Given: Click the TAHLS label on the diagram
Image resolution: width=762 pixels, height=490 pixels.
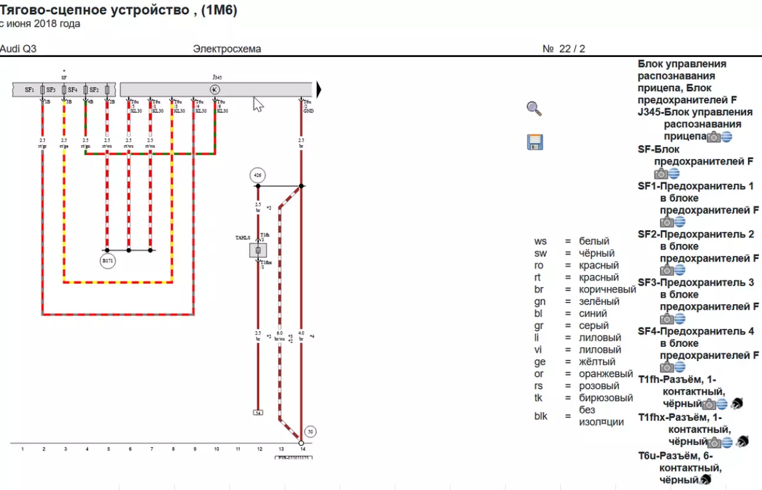Looking at the screenshot, I should pyautogui.click(x=242, y=238).
